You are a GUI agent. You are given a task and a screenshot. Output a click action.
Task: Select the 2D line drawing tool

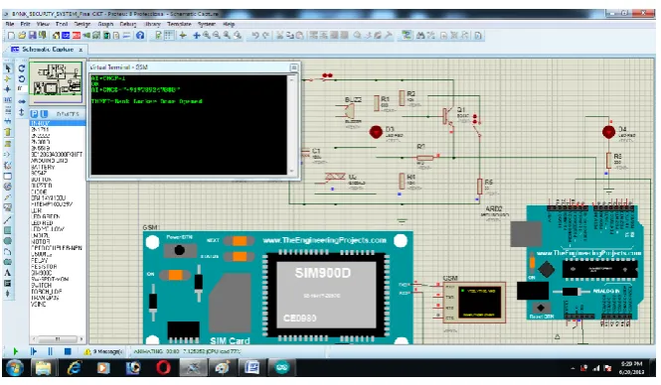[8, 219]
